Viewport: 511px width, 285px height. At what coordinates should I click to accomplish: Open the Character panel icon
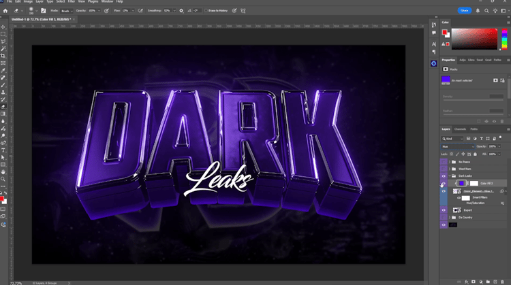[434, 44]
